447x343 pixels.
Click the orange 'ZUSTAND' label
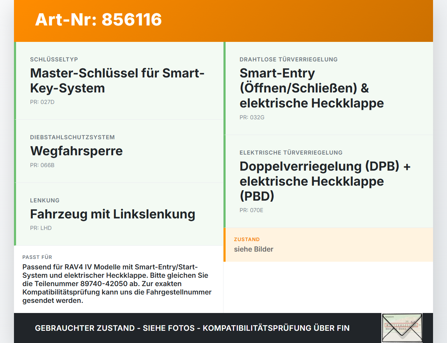[247, 239]
